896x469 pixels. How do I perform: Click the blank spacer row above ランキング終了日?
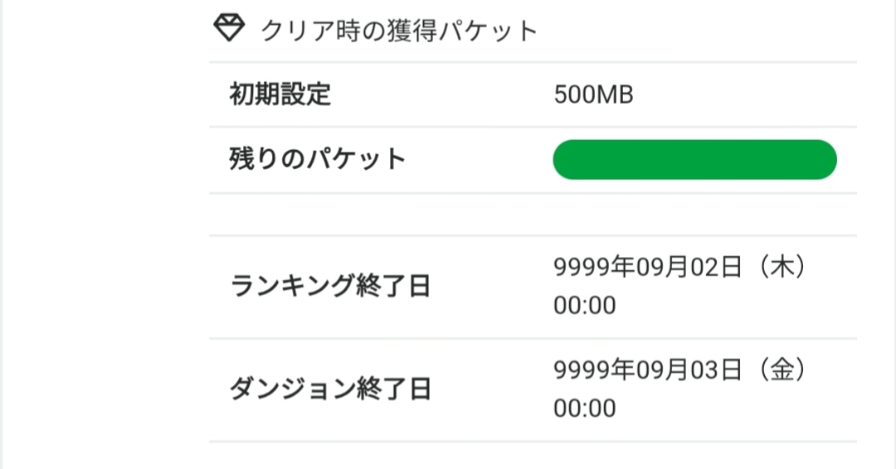point(533,215)
